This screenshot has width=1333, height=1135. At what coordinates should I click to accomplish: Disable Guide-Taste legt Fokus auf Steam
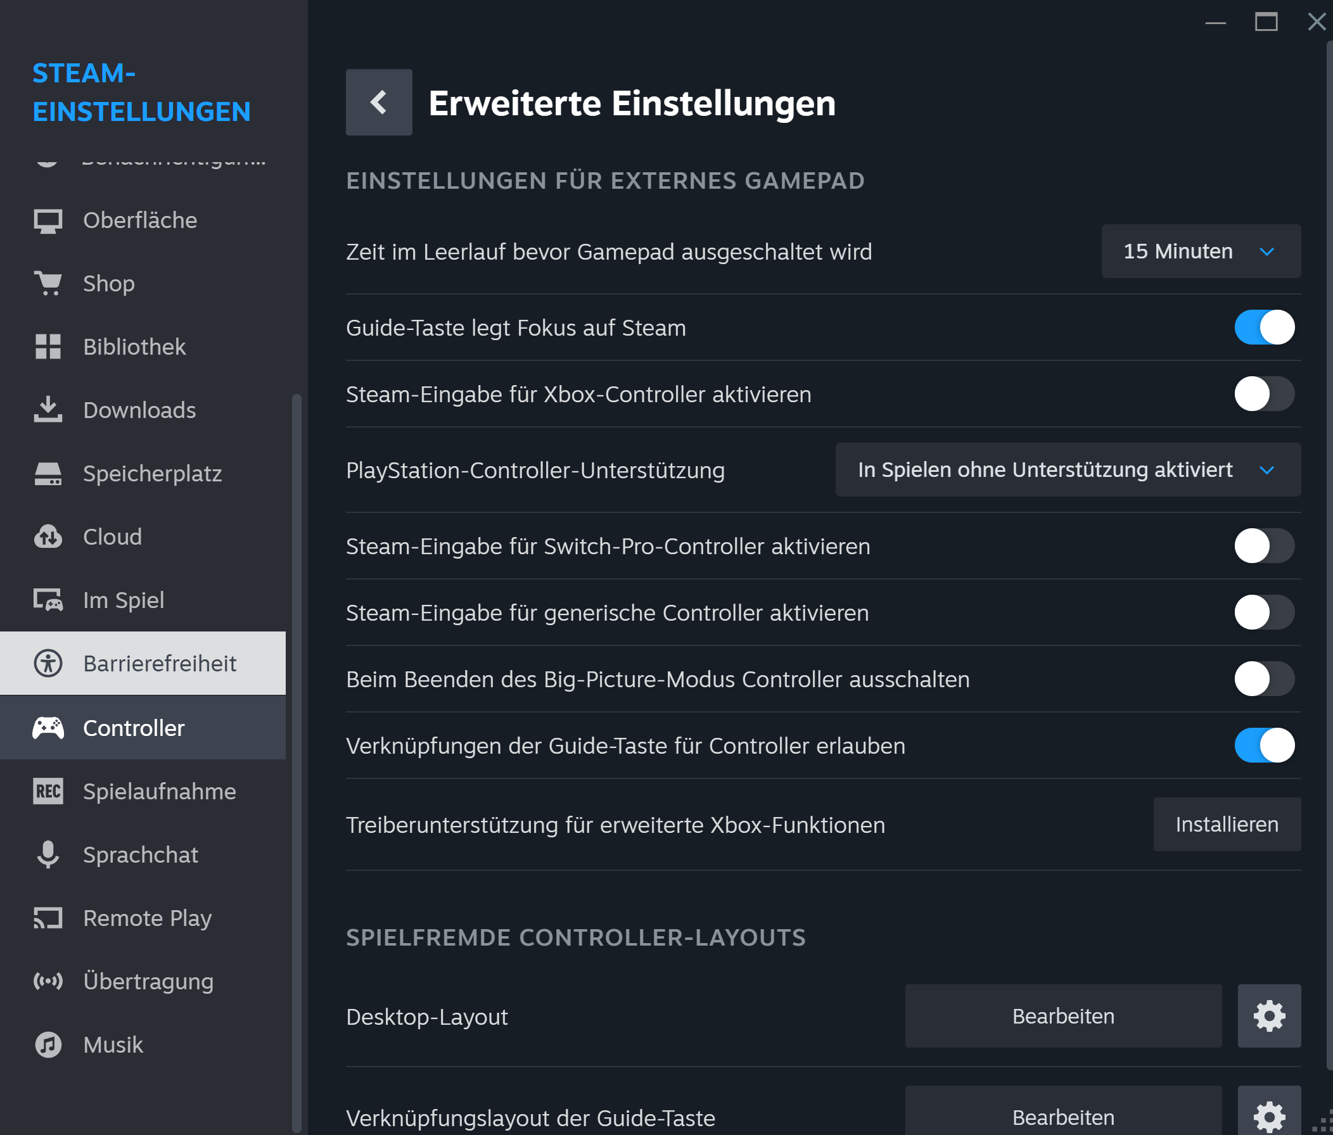click(1264, 327)
